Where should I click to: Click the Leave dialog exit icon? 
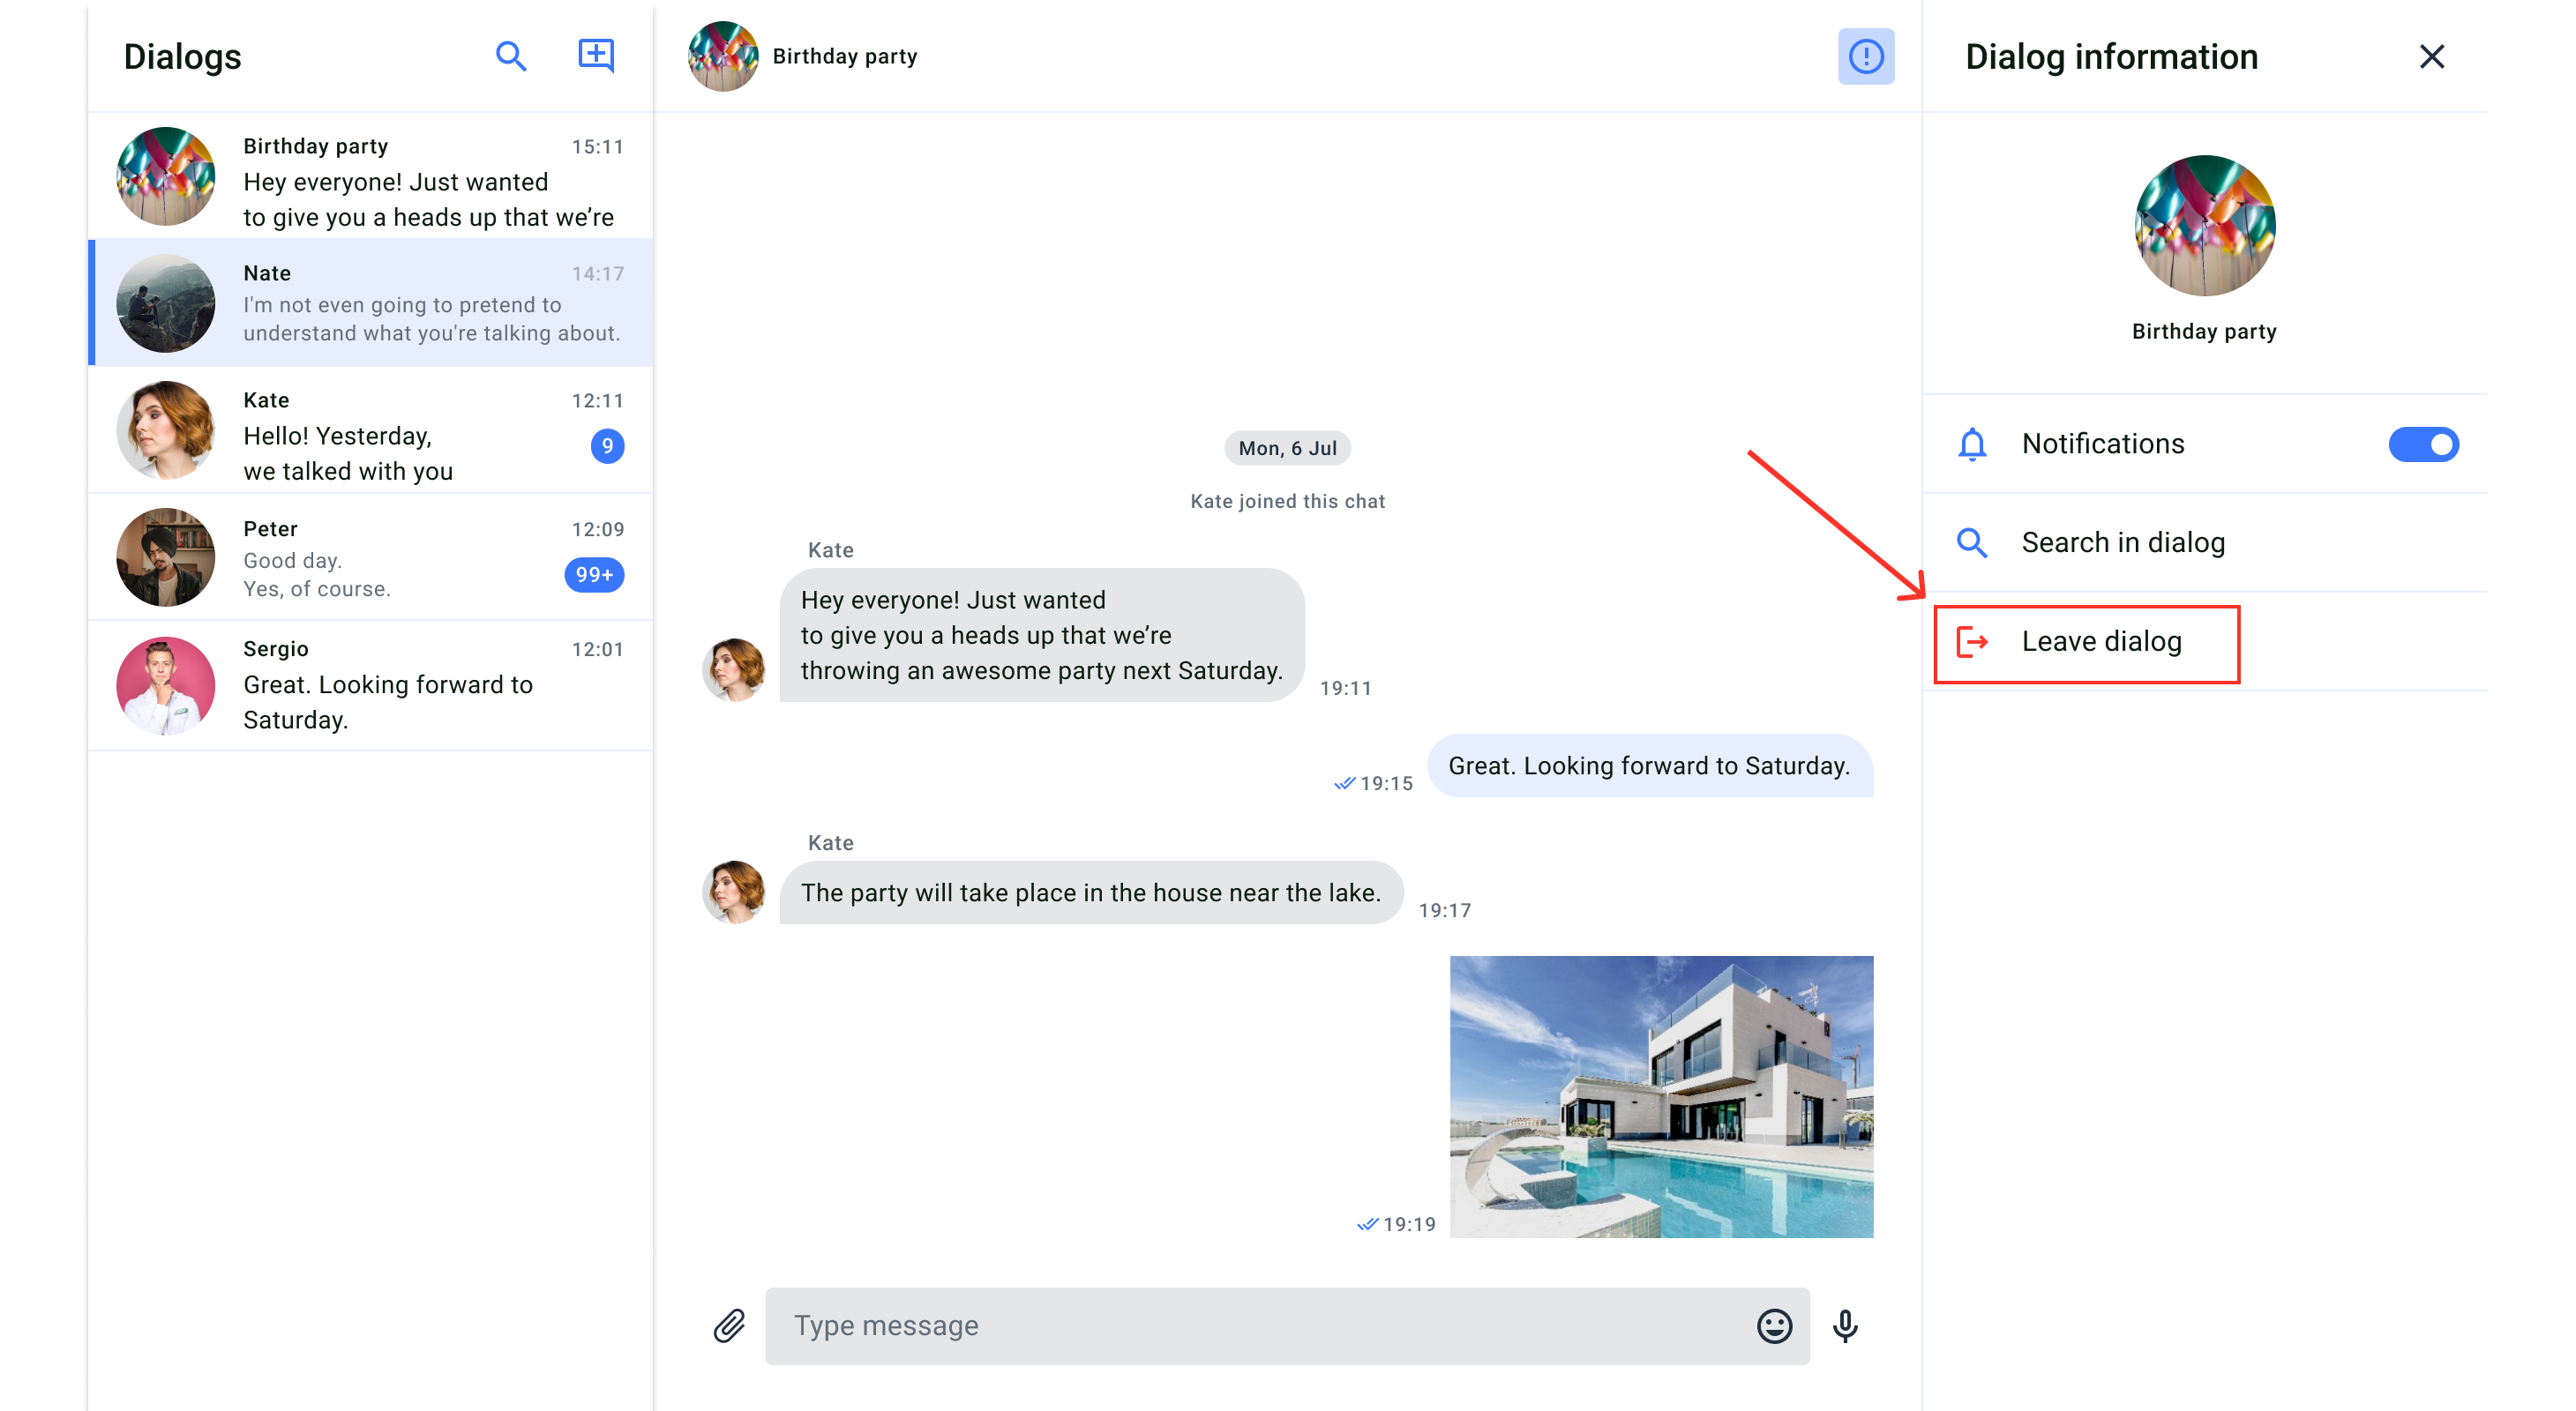(1972, 641)
